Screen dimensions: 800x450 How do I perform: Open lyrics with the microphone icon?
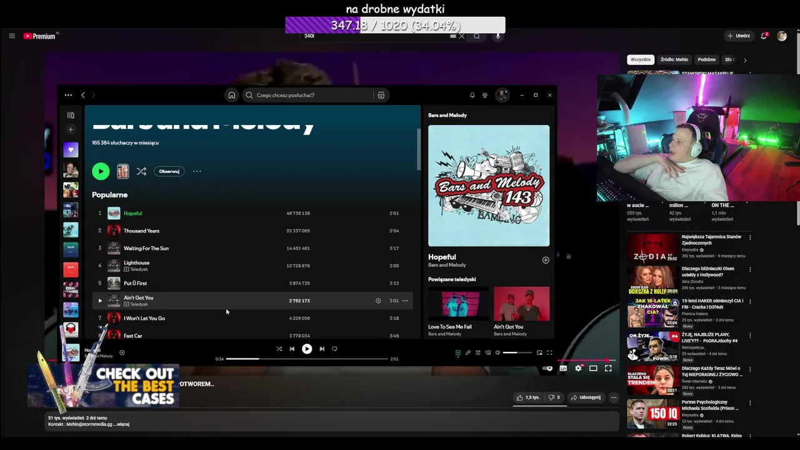[x=467, y=352]
